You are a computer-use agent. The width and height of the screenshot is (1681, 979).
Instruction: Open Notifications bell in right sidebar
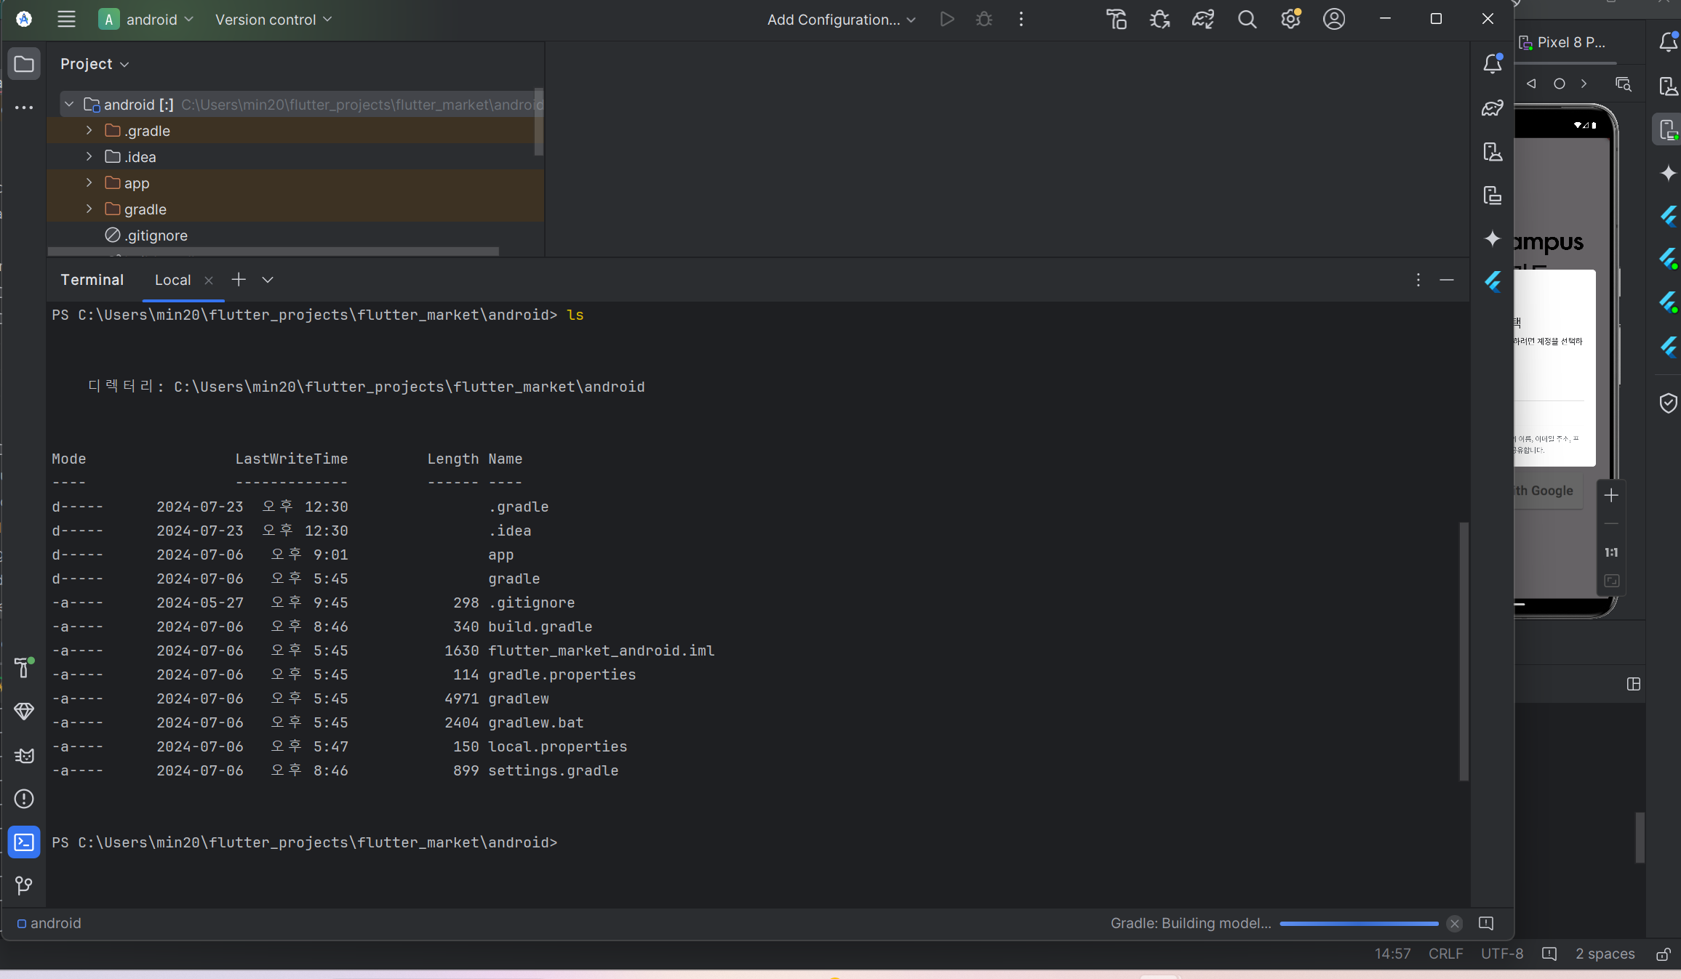[x=1492, y=64]
